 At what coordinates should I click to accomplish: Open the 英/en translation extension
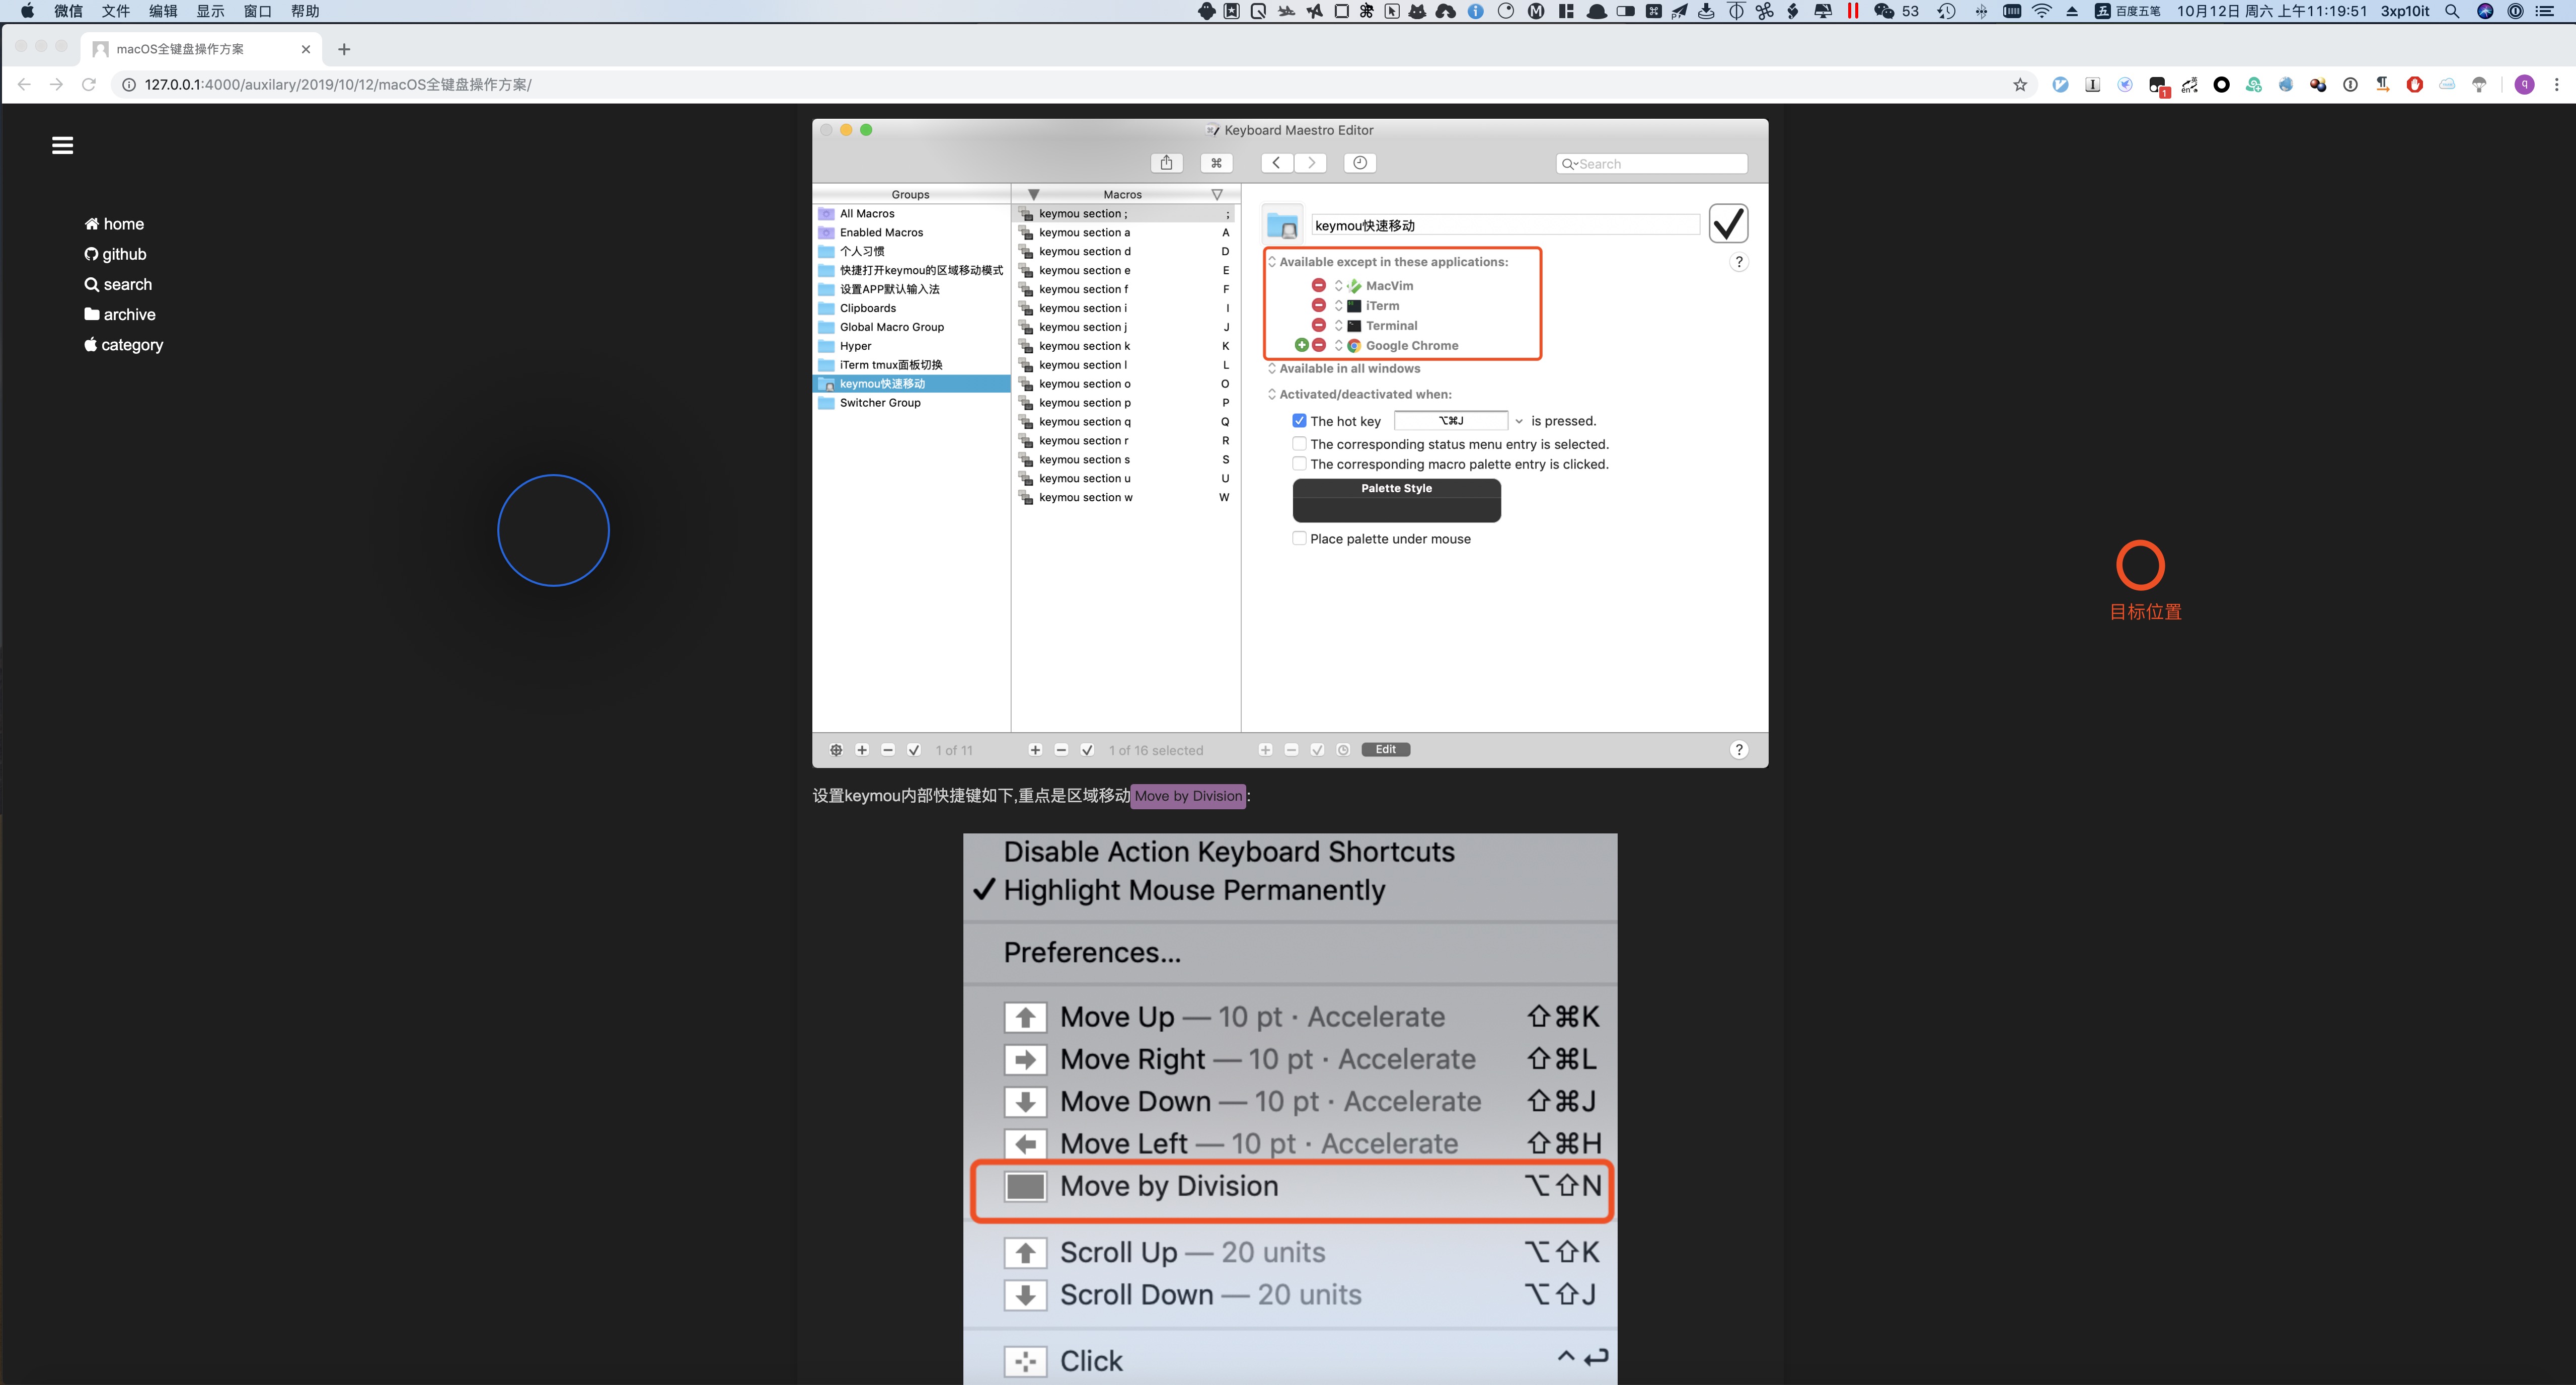pos(2190,85)
